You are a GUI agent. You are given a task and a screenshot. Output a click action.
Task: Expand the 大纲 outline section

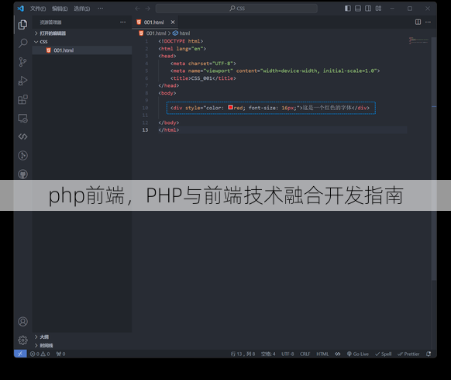tap(82, 337)
